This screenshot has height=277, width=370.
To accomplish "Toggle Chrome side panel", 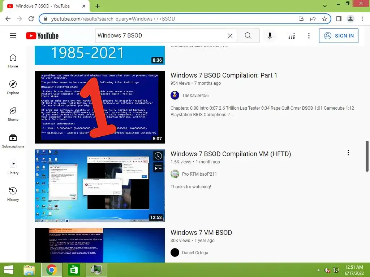I will coord(339,19).
